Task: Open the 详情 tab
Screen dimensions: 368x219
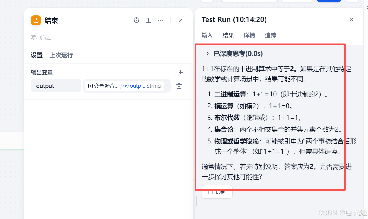Action: pyautogui.click(x=249, y=35)
